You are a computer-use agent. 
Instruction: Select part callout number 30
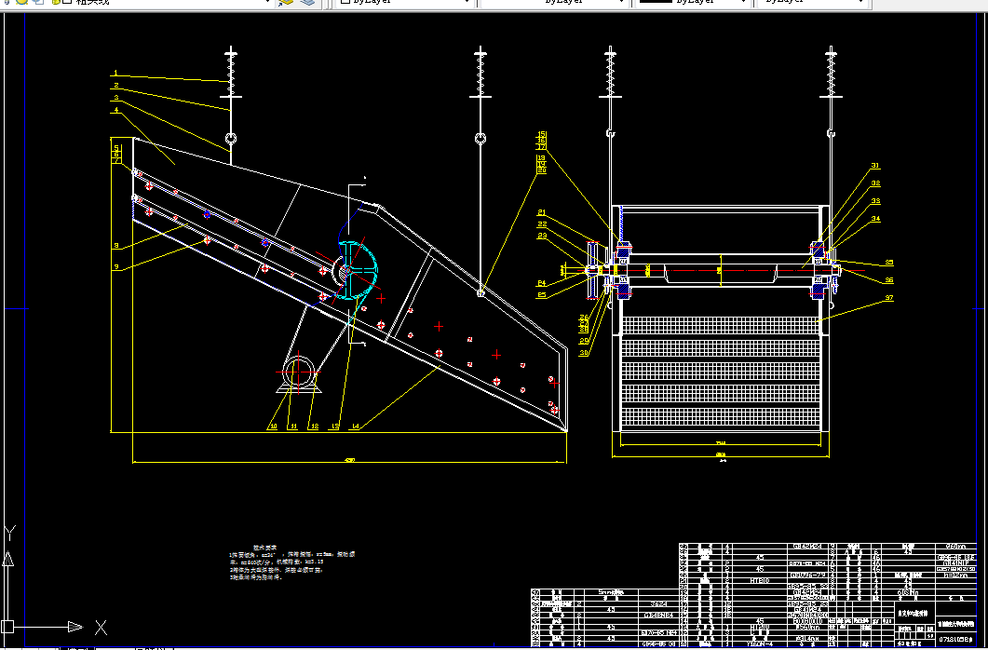tap(584, 353)
